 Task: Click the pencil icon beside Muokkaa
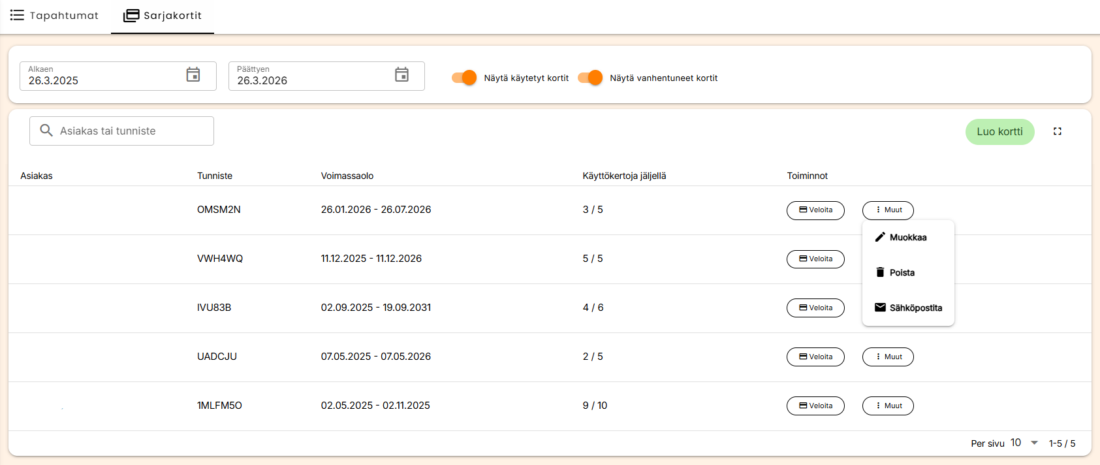[880, 237]
